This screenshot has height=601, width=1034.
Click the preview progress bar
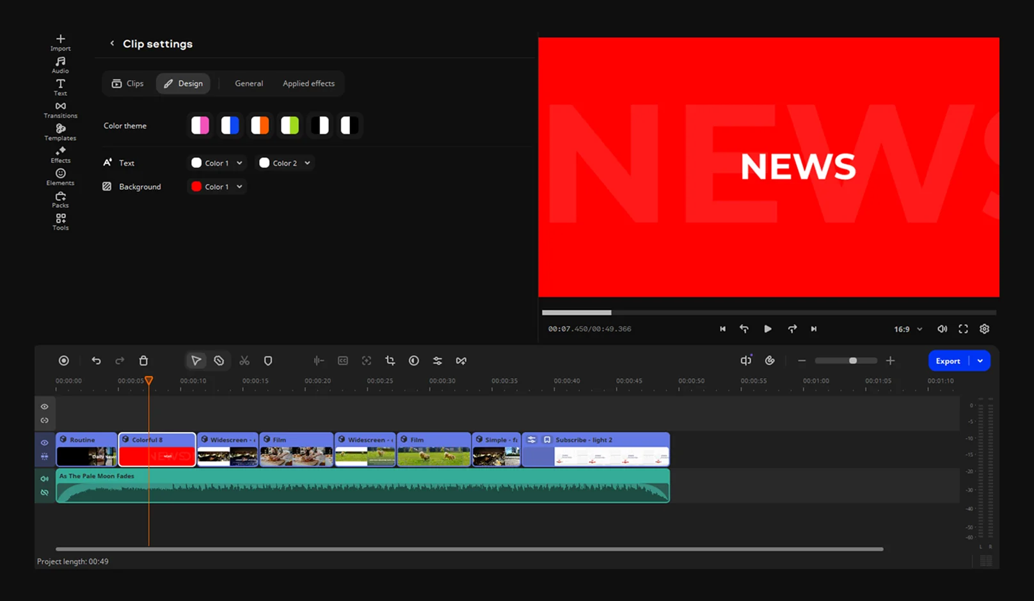(769, 313)
